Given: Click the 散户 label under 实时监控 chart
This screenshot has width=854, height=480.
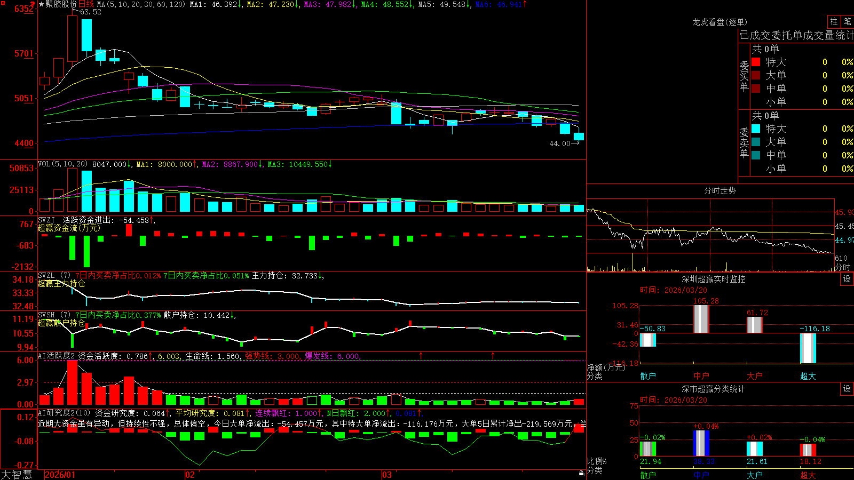Looking at the screenshot, I should [x=648, y=376].
